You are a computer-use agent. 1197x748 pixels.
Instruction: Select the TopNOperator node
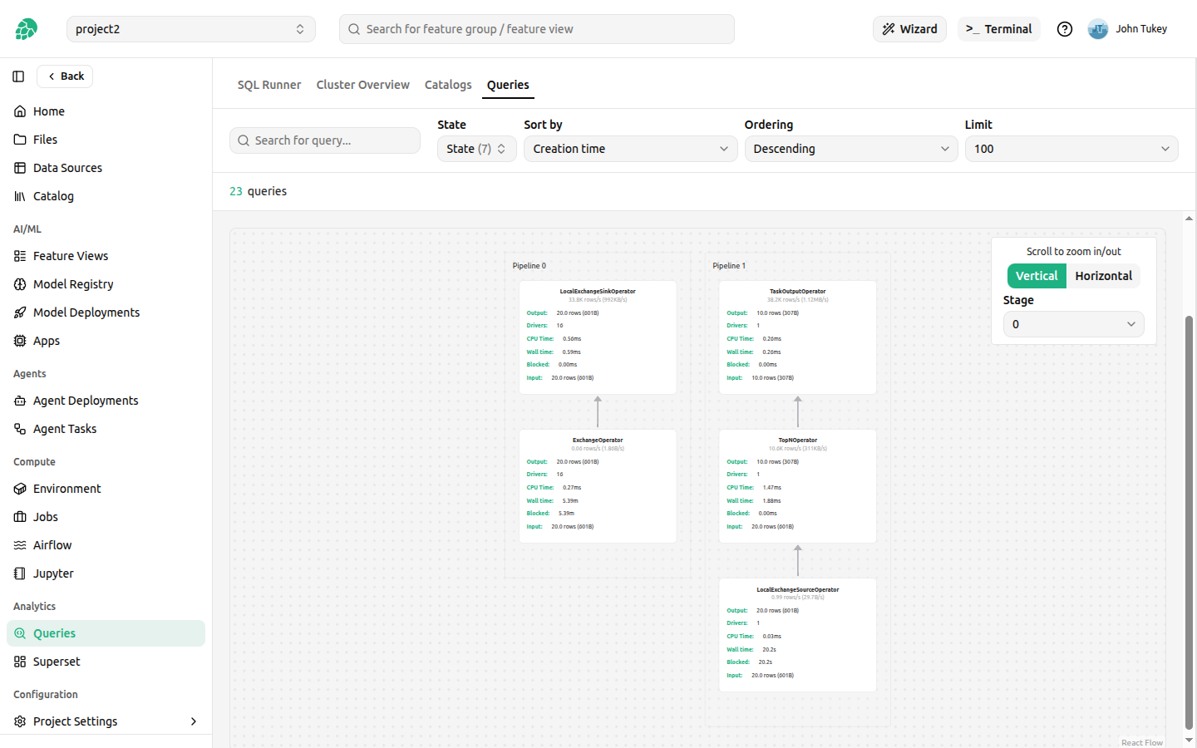[x=798, y=486]
